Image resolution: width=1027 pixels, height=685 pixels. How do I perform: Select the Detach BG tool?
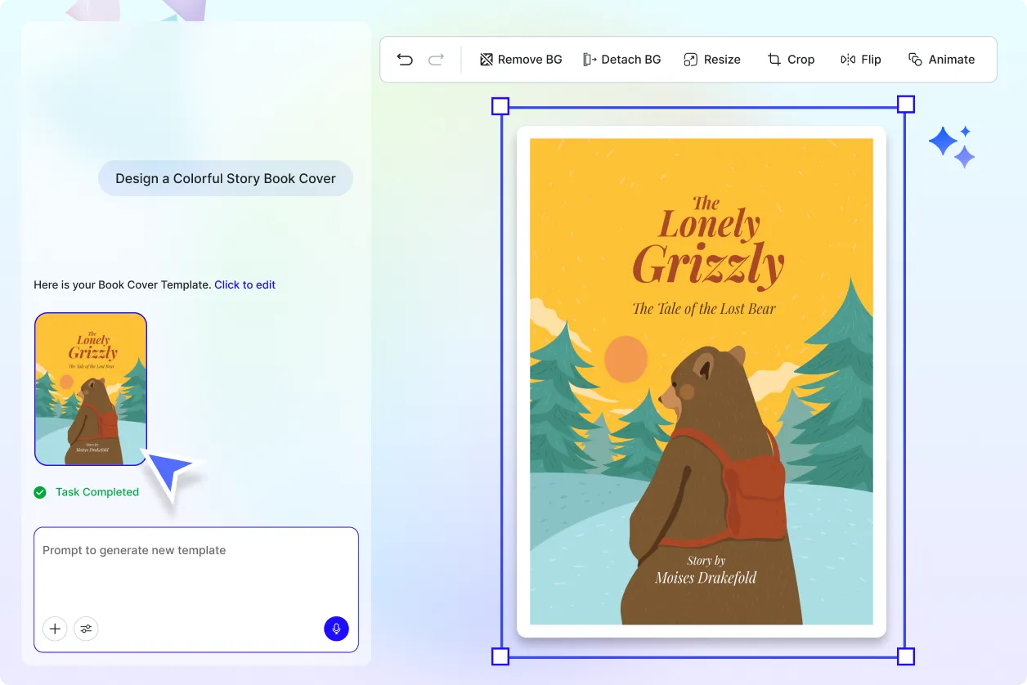point(621,59)
